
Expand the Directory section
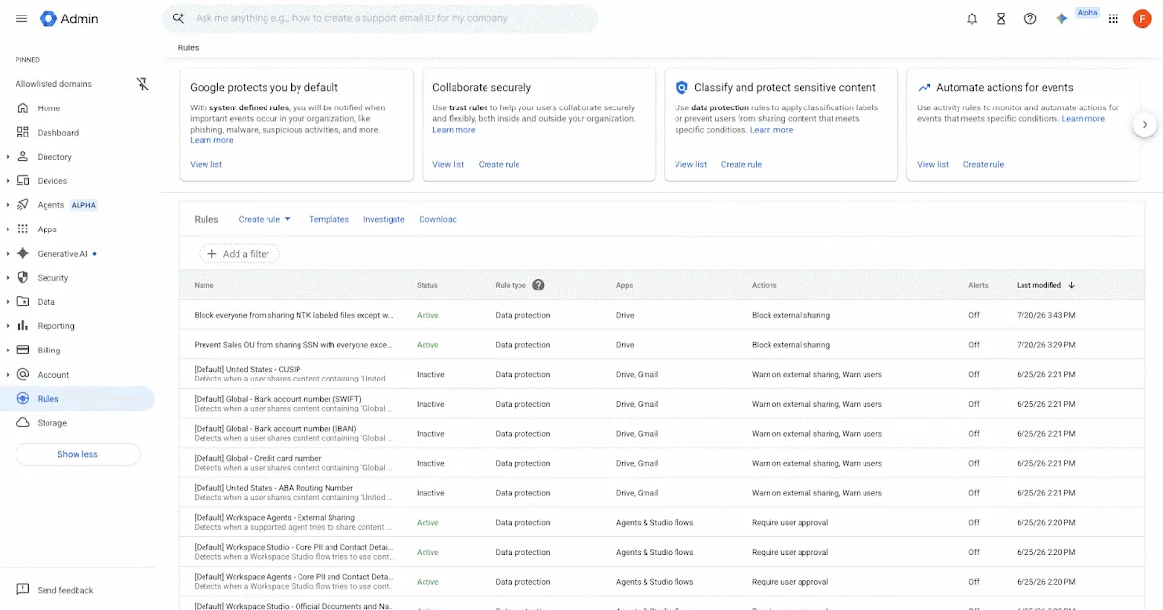coord(8,157)
